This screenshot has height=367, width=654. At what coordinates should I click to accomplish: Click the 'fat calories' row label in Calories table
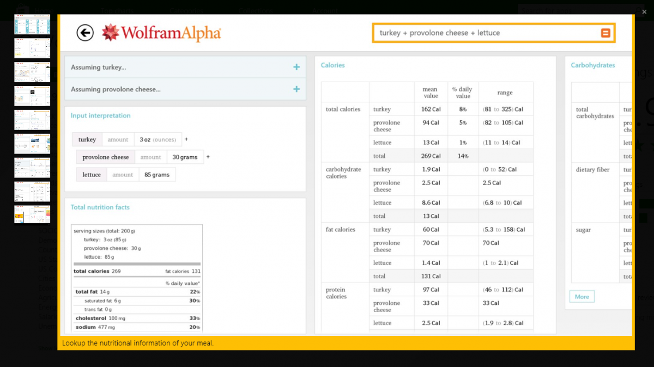coord(341,230)
